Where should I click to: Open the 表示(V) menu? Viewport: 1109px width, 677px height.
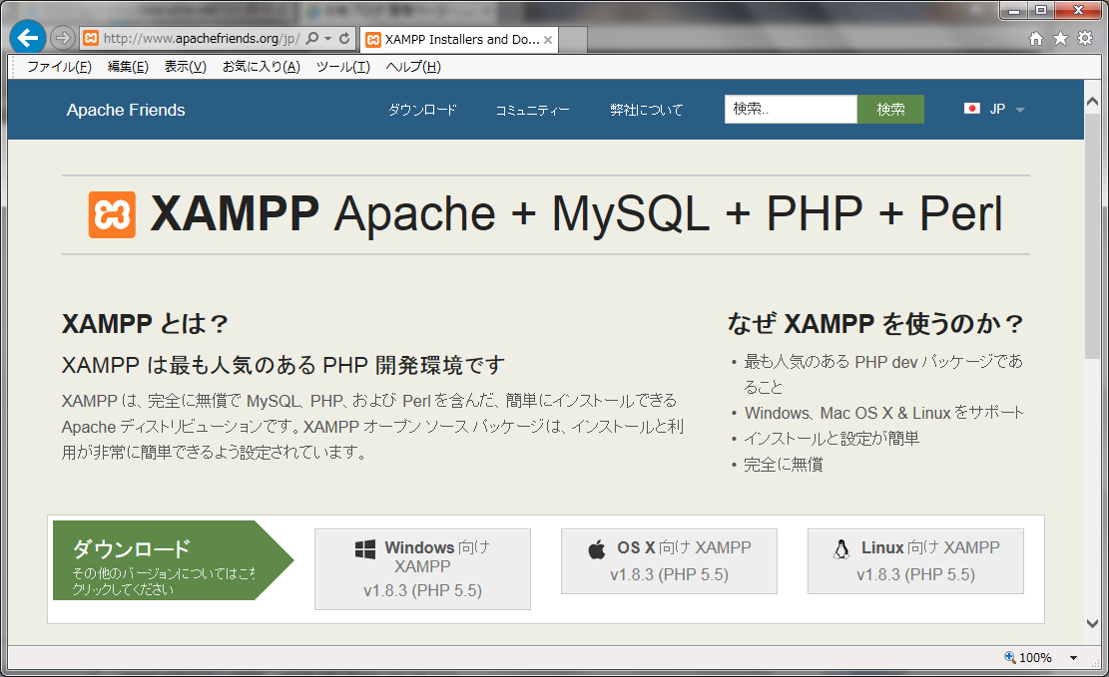point(186,67)
